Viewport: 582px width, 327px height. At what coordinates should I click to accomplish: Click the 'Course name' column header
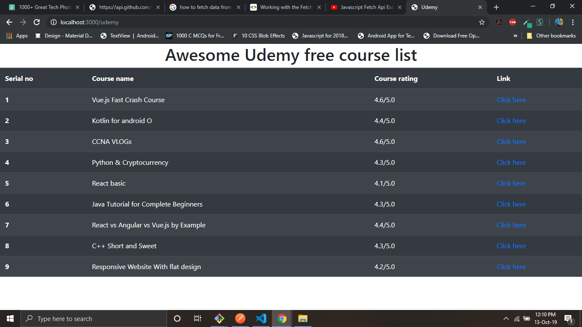(x=112, y=79)
